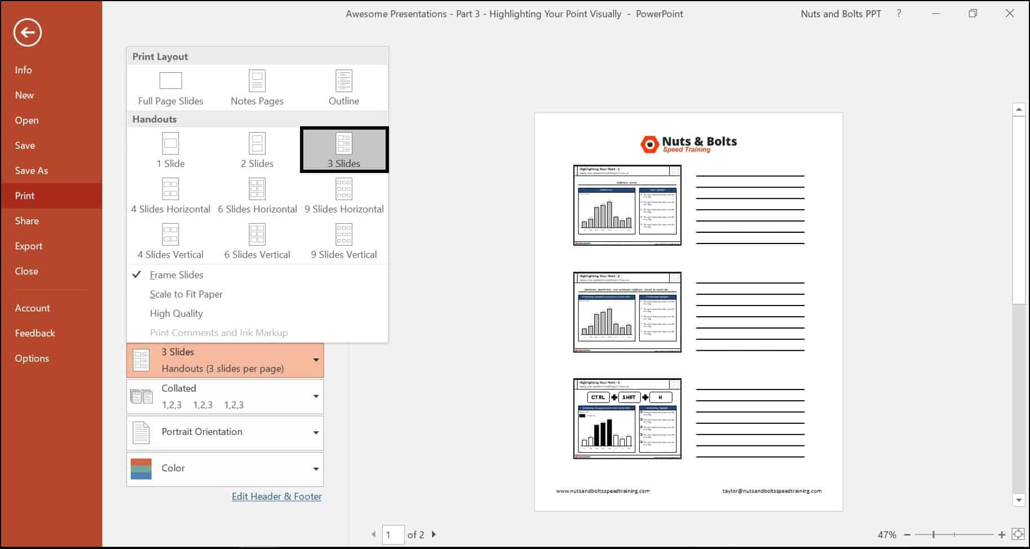
Task: Click Save in the backstage menu
Action: (x=51, y=145)
